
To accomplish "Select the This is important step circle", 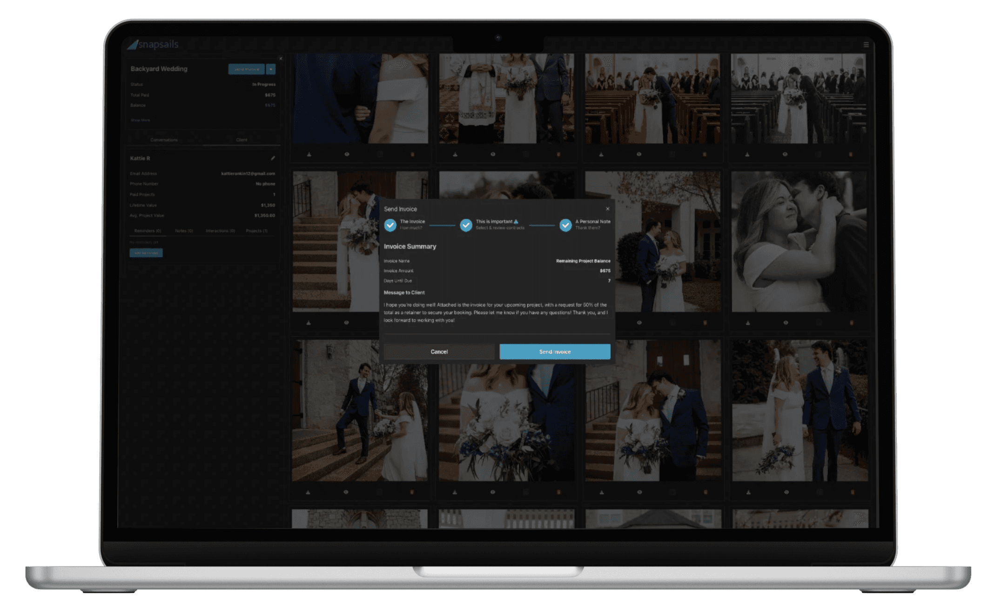I will pyautogui.click(x=466, y=225).
